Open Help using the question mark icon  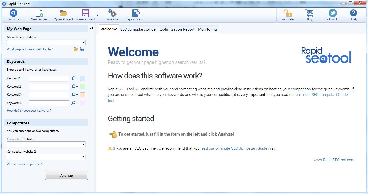[x=353, y=15]
